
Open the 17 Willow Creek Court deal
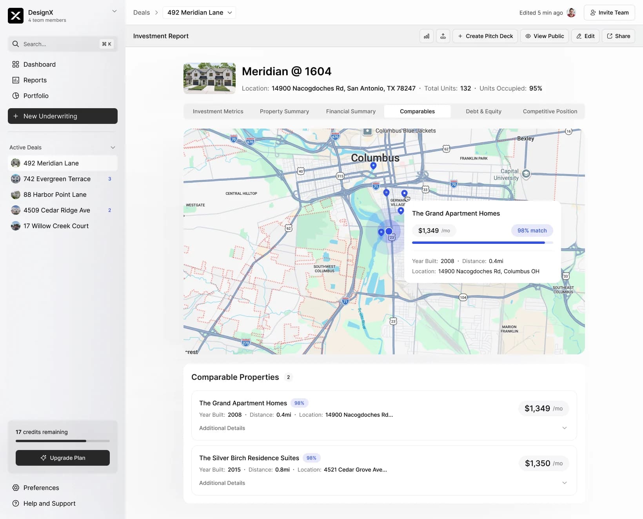63,226
